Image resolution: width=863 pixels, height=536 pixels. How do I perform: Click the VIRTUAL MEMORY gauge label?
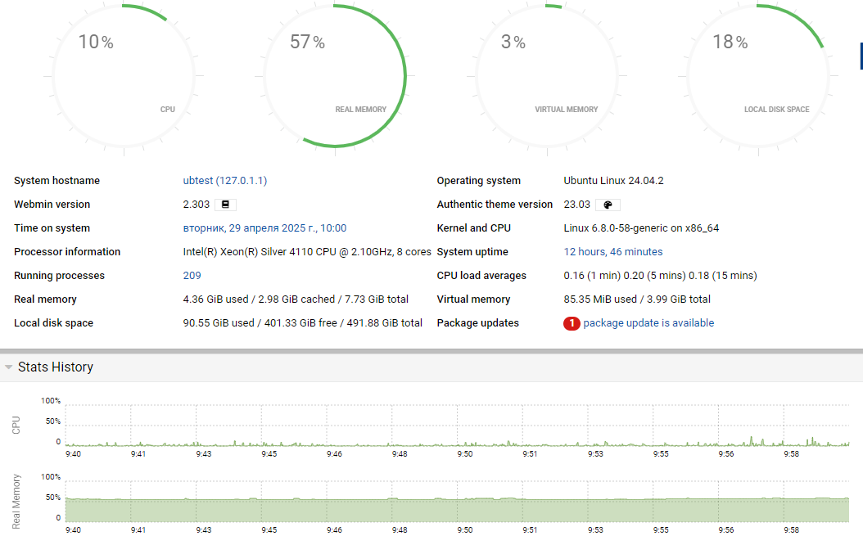(566, 110)
